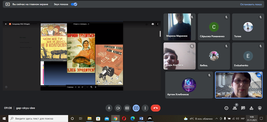Open File Explorer from taskbar
The width and height of the screenshot is (267, 122).
(x=89, y=118)
